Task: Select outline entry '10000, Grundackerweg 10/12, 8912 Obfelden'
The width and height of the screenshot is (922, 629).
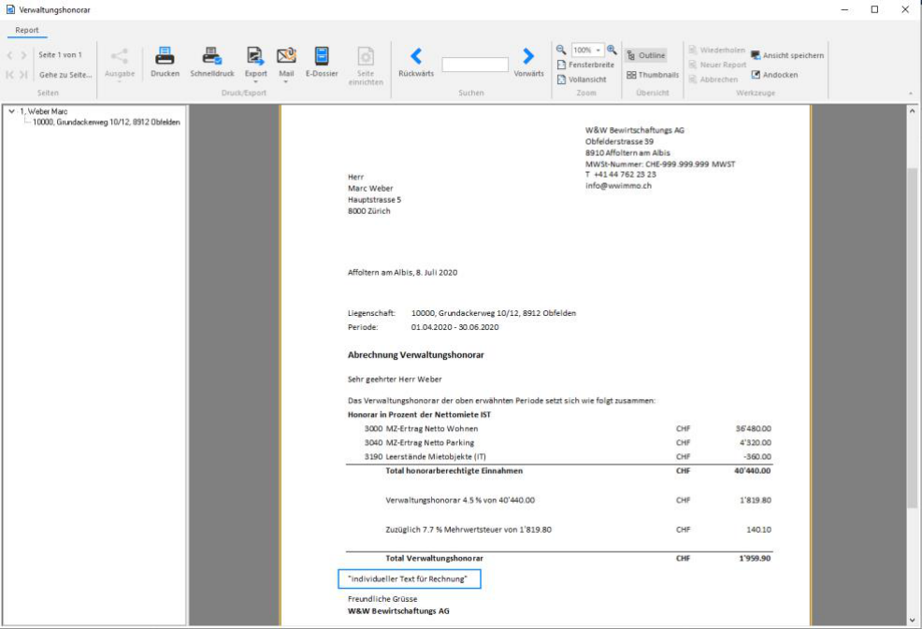Action: tap(107, 122)
